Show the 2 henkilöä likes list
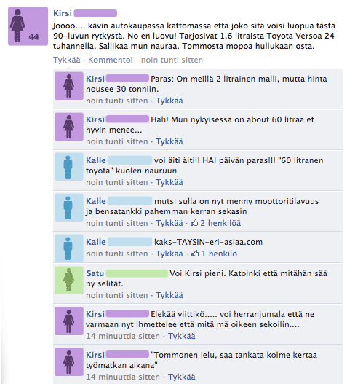The height and width of the screenshot is (384, 355). click(220, 223)
